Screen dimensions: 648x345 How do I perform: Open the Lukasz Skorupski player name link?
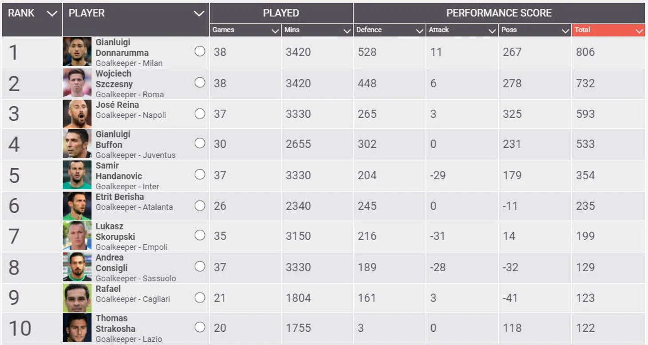pos(115,231)
